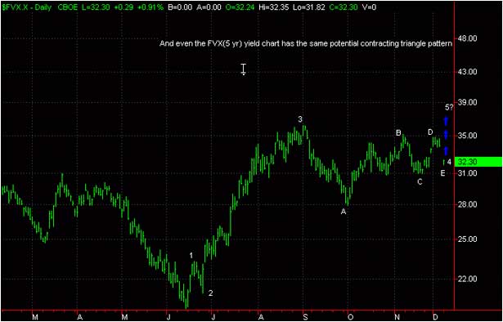Viewport: 503px width, 322px height.
Task: Click the top blue up arrow near 5?
Action: point(446,121)
